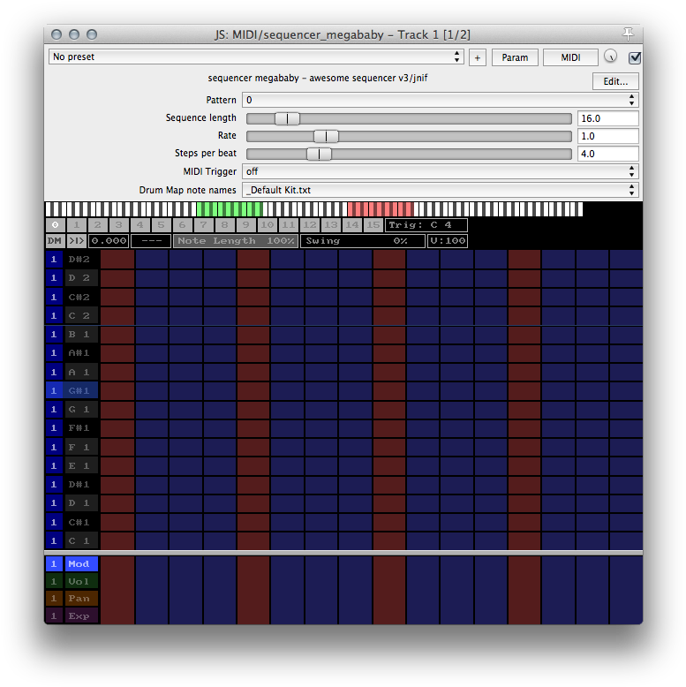Select the F#1 note label
This screenshot has height=687, width=686.
81,428
